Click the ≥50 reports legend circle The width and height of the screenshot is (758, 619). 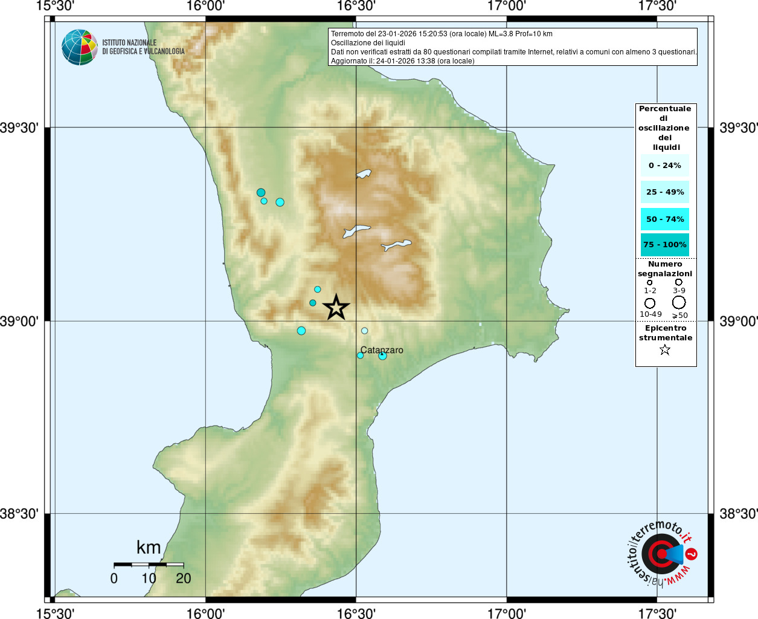click(679, 302)
